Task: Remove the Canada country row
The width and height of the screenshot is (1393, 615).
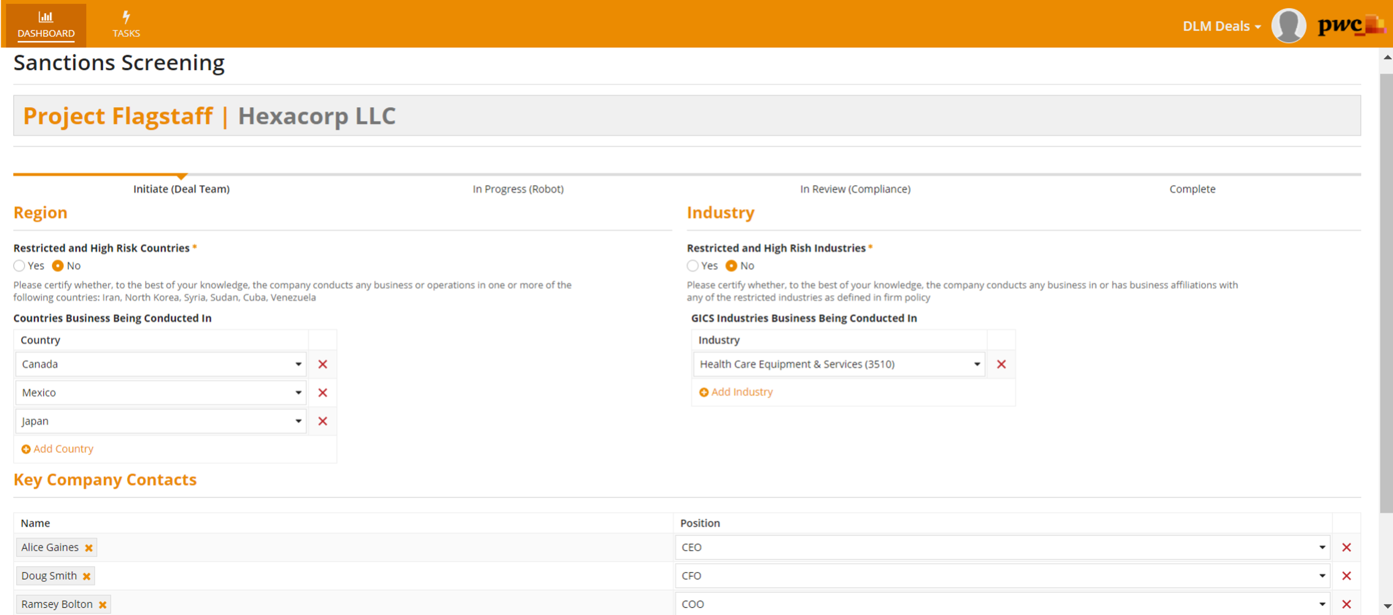Action: [323, 364]
